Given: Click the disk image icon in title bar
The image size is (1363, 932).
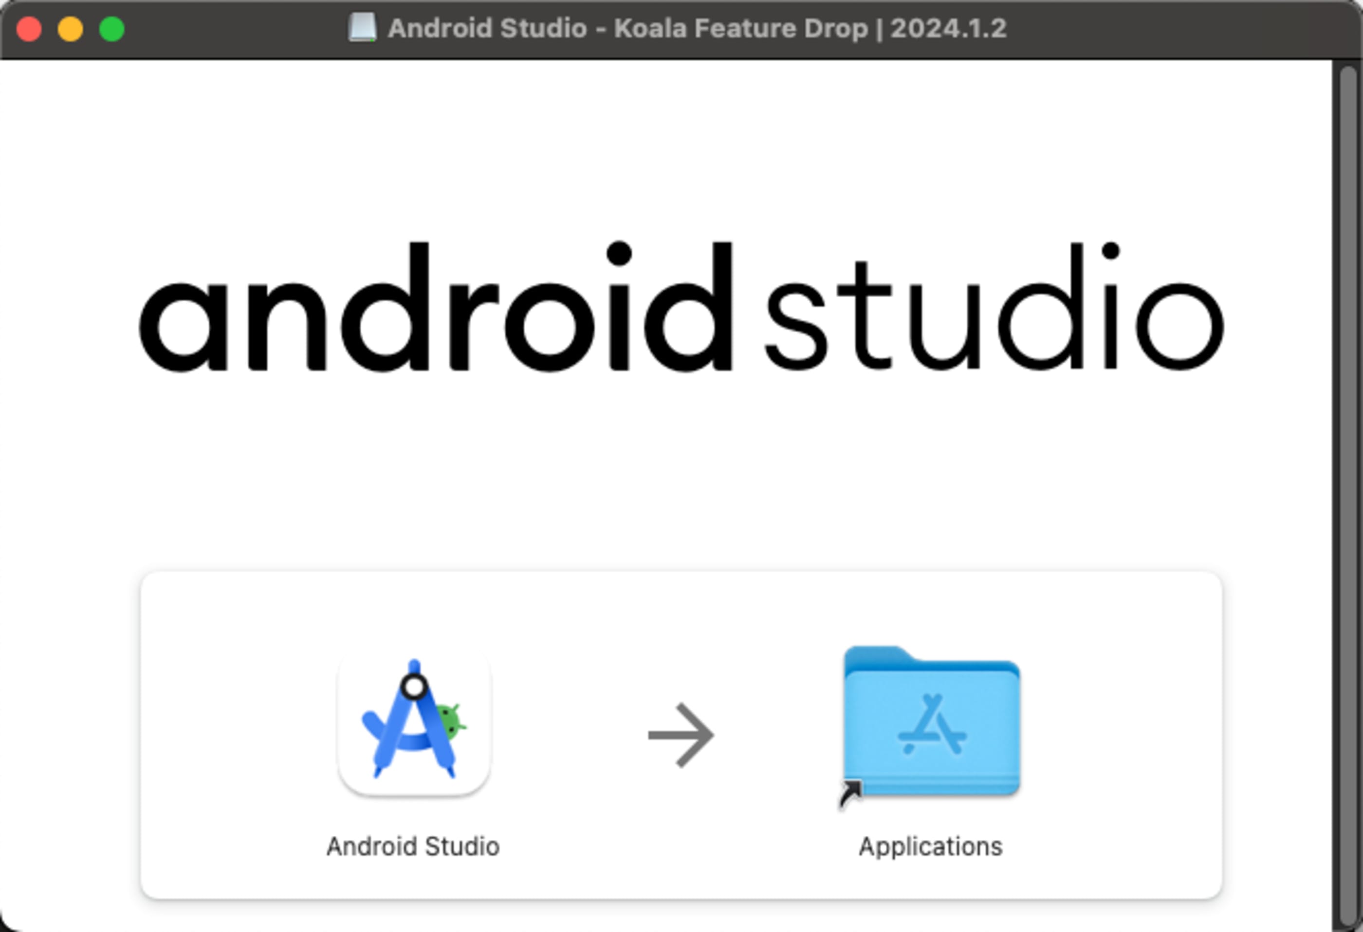Looking at the screenshot, I should [362, 28].
